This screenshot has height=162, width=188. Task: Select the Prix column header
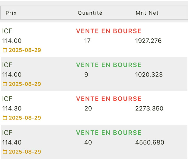coord(11,13)
